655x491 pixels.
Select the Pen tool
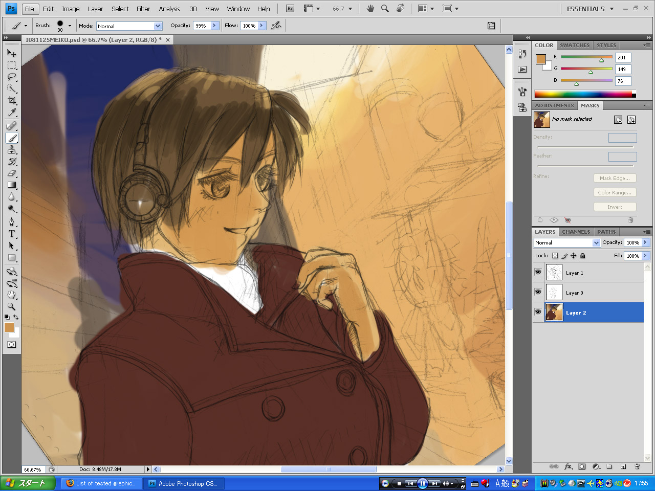coord(11,222)
